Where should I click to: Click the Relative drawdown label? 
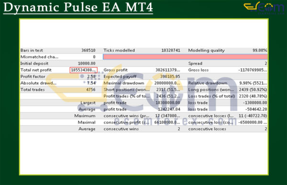point(208,83)
